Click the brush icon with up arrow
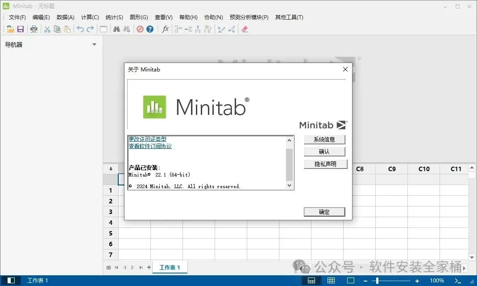The image size is (477, 286). pos(221,29)
